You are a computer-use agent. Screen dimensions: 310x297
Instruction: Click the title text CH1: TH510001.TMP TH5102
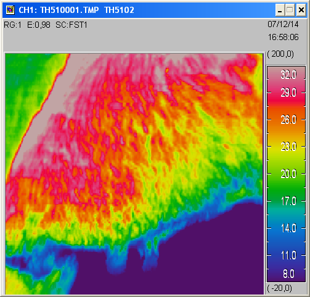[x=76, y=10]
